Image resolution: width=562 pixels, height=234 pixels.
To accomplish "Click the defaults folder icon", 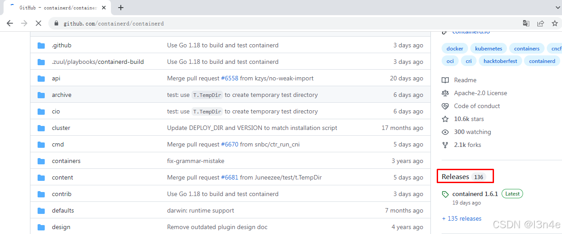I will pos(42,210).
